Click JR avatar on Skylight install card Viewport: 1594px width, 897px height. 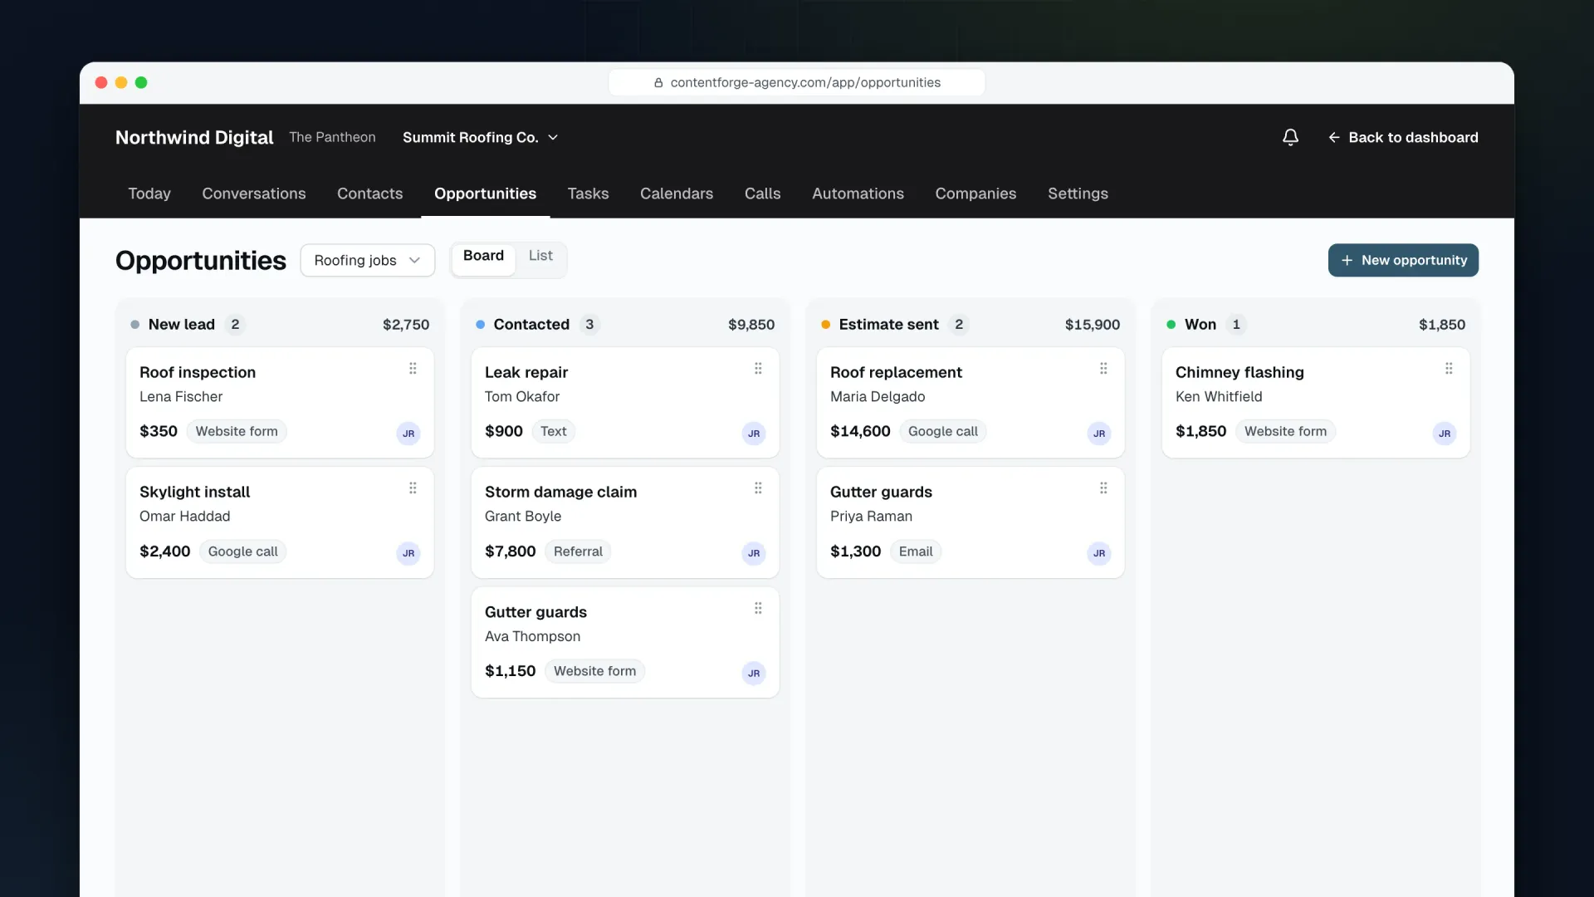click(x=408, y=553)
